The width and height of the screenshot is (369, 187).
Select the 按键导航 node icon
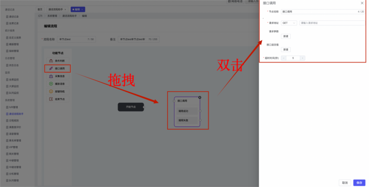tap(51, 91)
